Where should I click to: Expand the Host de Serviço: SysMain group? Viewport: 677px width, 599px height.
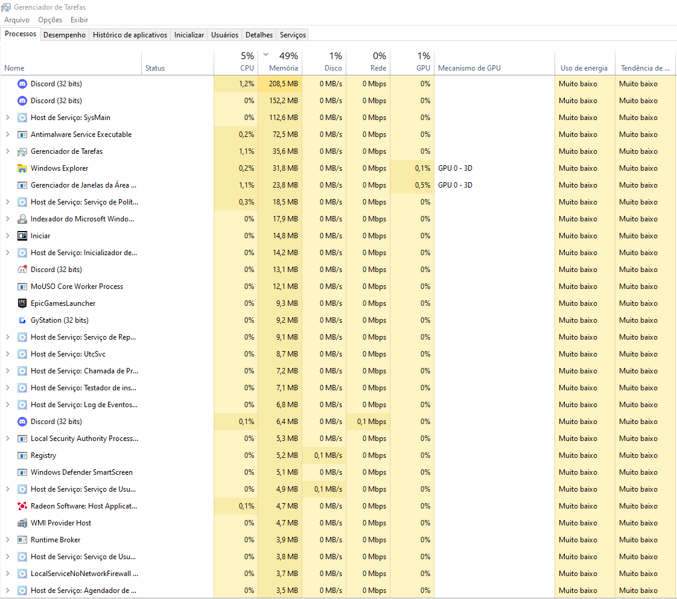(7, 118)
